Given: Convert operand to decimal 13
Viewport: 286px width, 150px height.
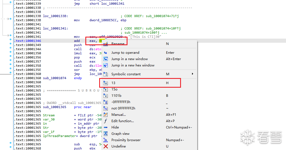Looking at the screenshot, I should (x=113, y=83).
